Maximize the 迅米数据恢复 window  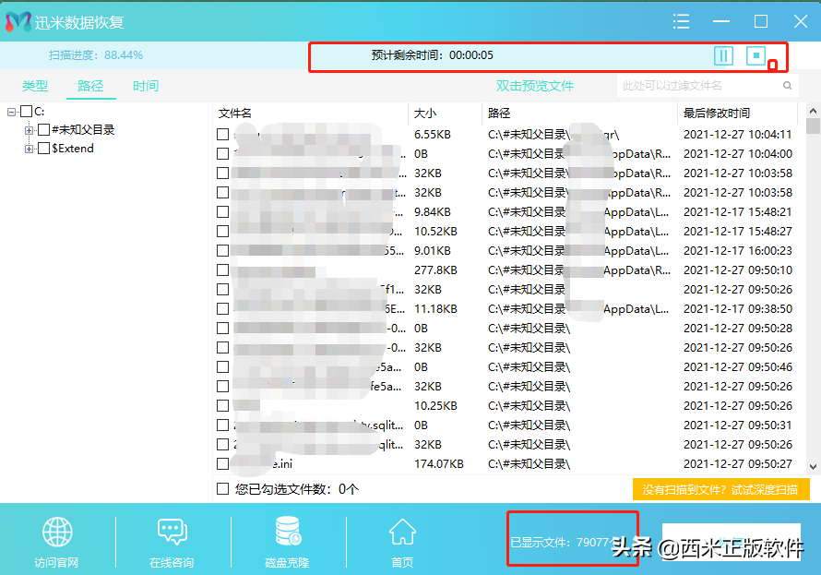click(761, 21)
